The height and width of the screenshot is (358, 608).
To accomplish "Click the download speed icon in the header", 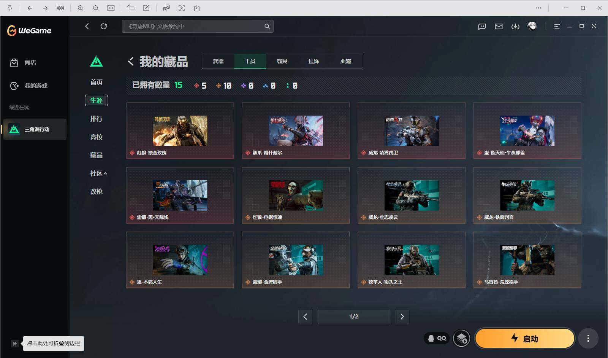I will coord(516,26).
